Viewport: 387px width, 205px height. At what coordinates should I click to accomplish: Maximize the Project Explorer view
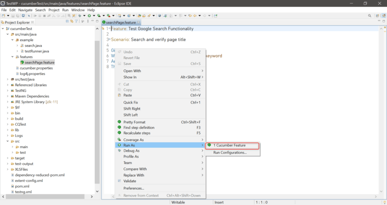(97, 21)
